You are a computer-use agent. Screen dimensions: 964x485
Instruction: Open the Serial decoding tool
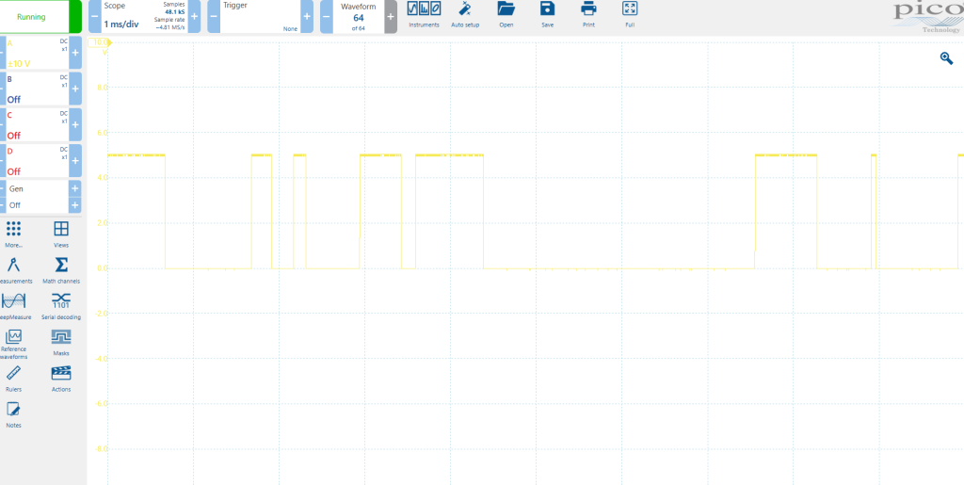pos(61,304)
